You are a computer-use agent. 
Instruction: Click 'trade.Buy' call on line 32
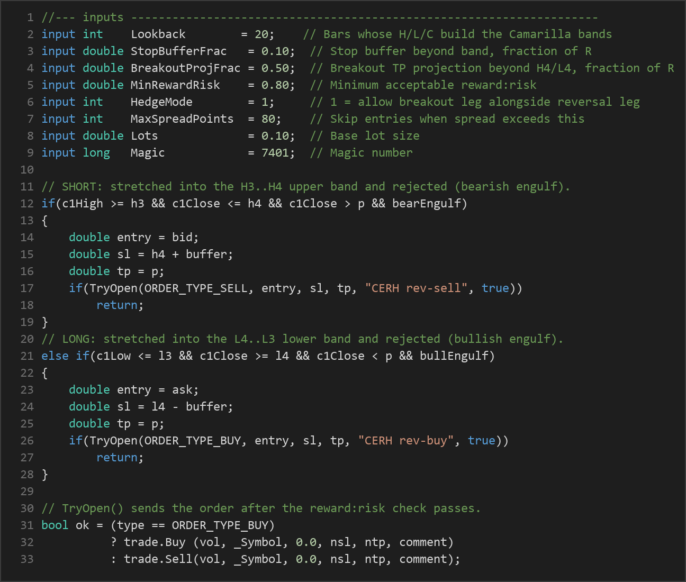coord(155,542)
